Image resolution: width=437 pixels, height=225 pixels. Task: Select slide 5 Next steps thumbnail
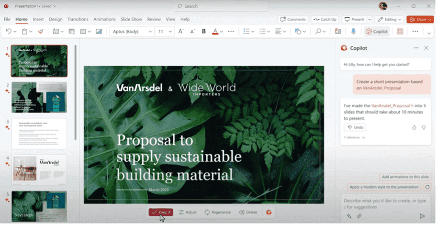point(39,206)
